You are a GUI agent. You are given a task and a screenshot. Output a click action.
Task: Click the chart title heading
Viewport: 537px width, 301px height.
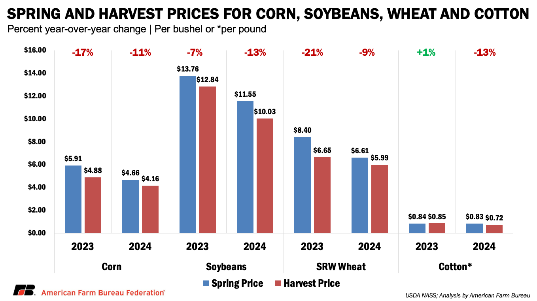click(268, 14)
